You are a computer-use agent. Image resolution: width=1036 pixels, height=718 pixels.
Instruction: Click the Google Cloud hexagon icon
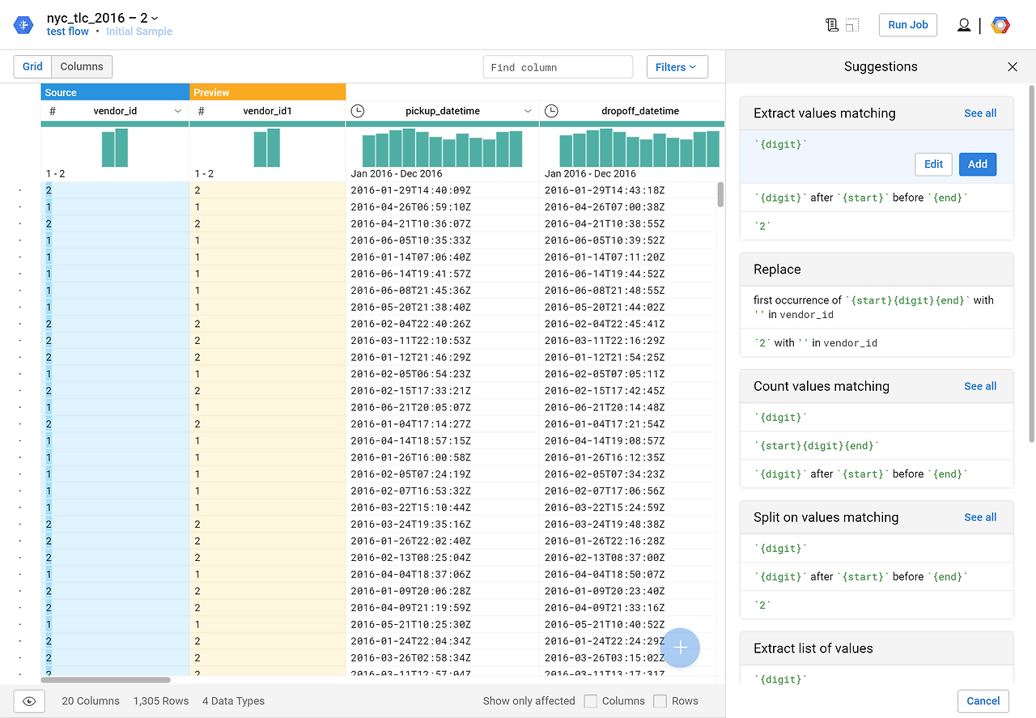coord(1000,25)
